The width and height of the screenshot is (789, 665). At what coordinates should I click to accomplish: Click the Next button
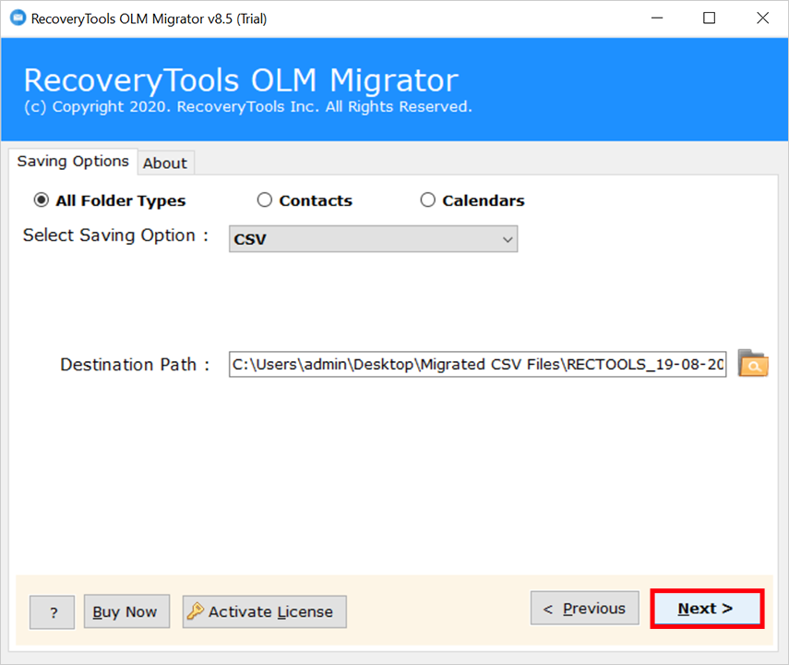(707, 609)
